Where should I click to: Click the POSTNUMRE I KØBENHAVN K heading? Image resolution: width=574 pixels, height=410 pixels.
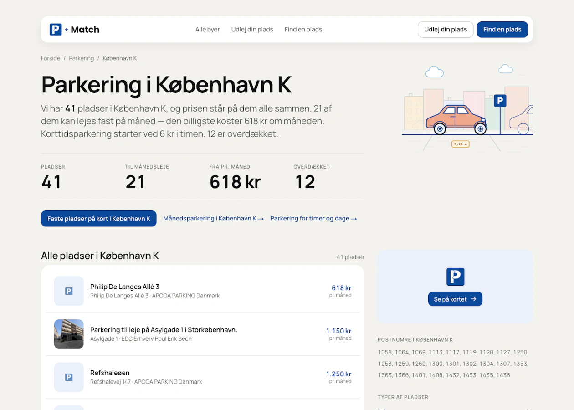(x=415, y=340)
